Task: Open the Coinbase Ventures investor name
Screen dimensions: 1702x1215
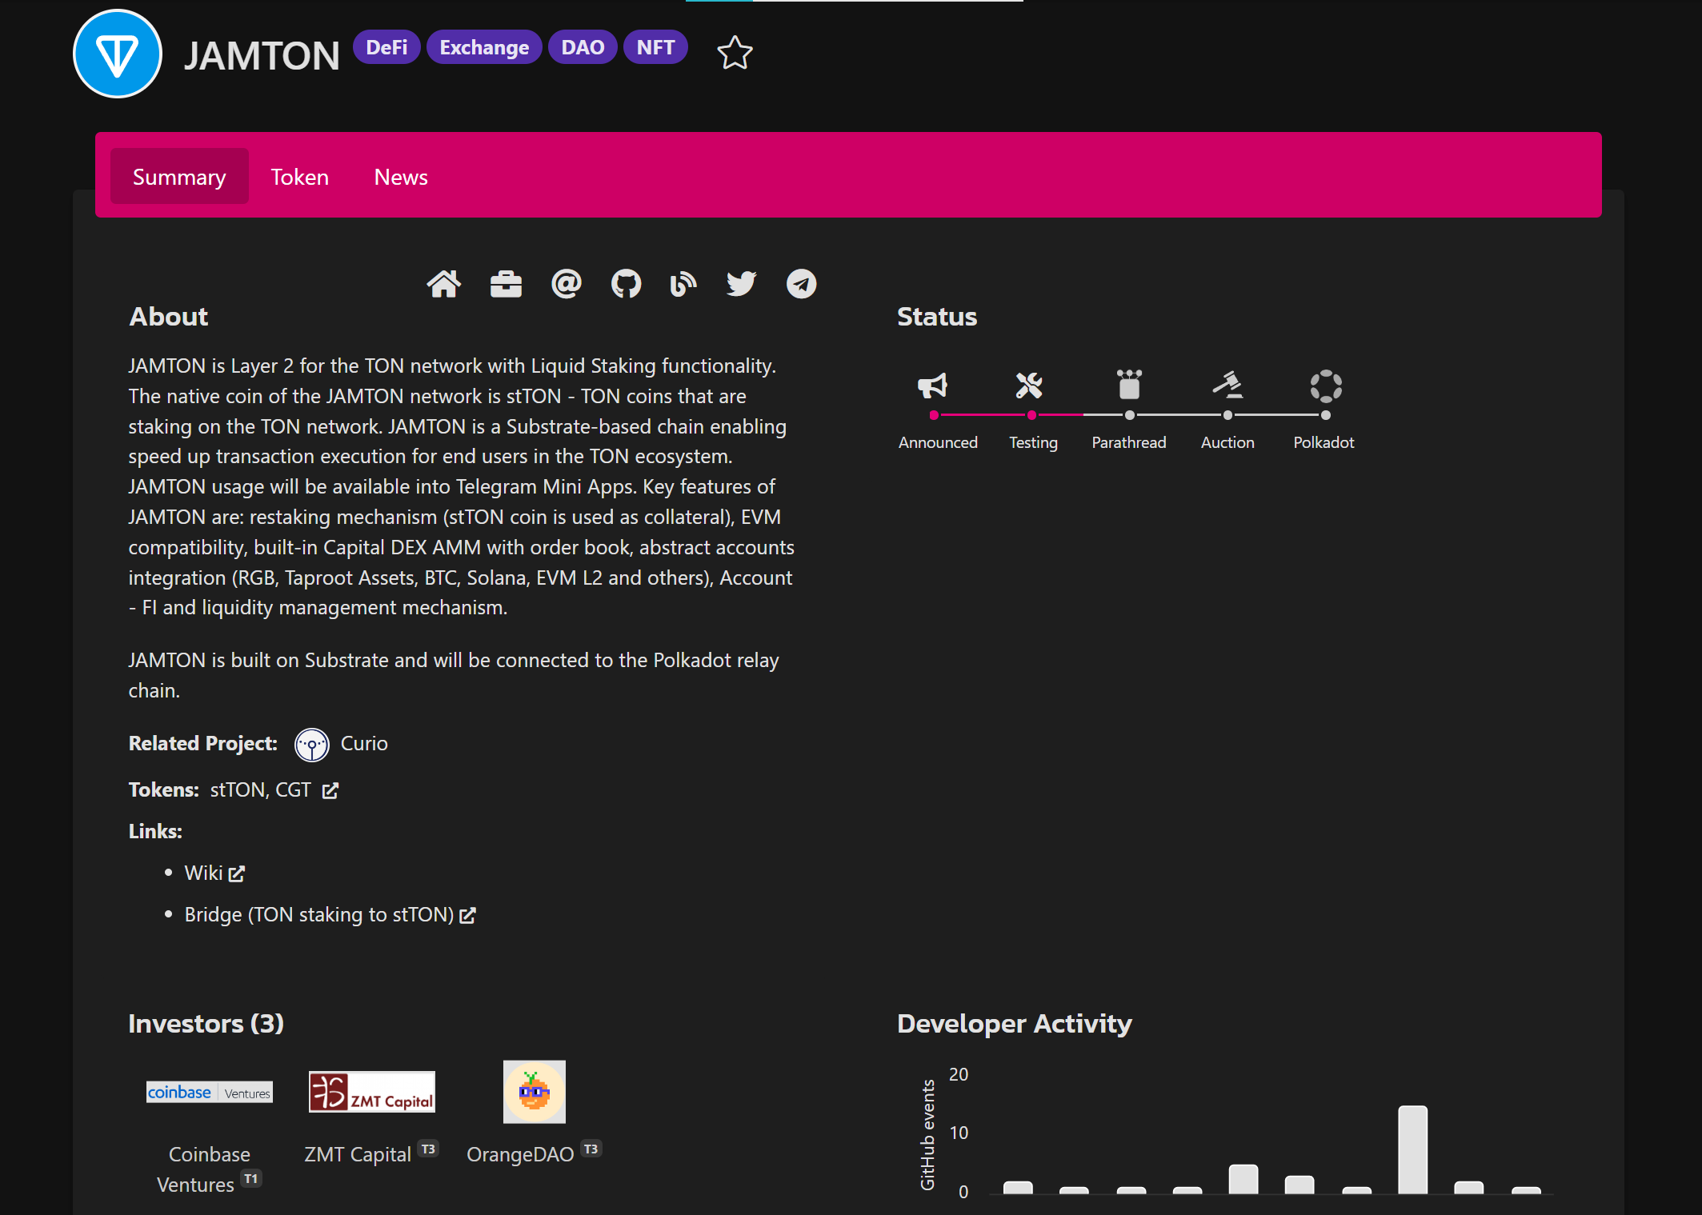Action: (203, 1169)
